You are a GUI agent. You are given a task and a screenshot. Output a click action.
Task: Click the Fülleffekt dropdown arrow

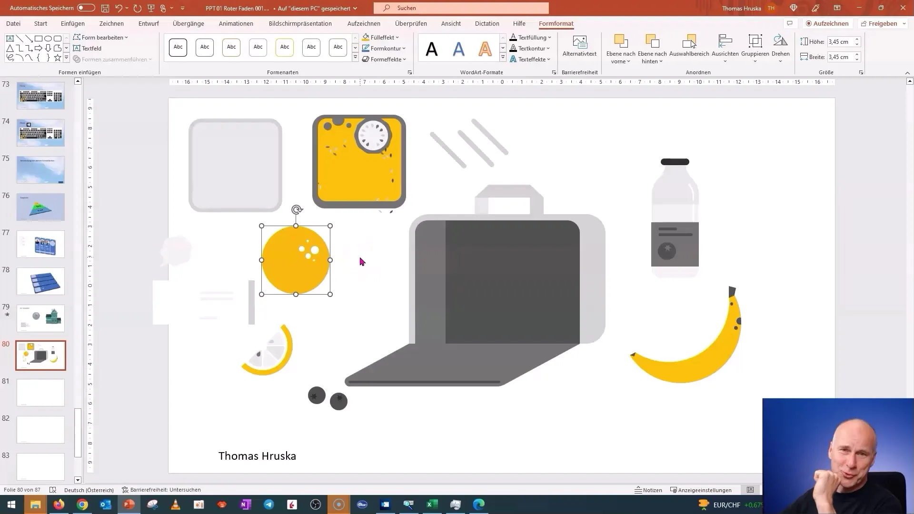coord(400,37)
